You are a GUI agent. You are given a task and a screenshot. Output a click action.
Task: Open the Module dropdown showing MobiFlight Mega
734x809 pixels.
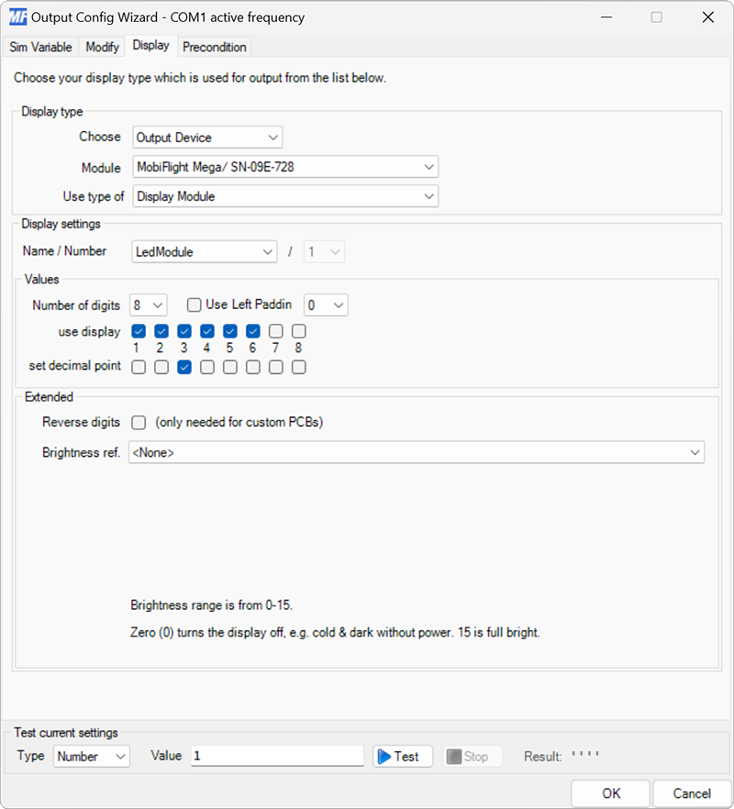click(284, 167)
